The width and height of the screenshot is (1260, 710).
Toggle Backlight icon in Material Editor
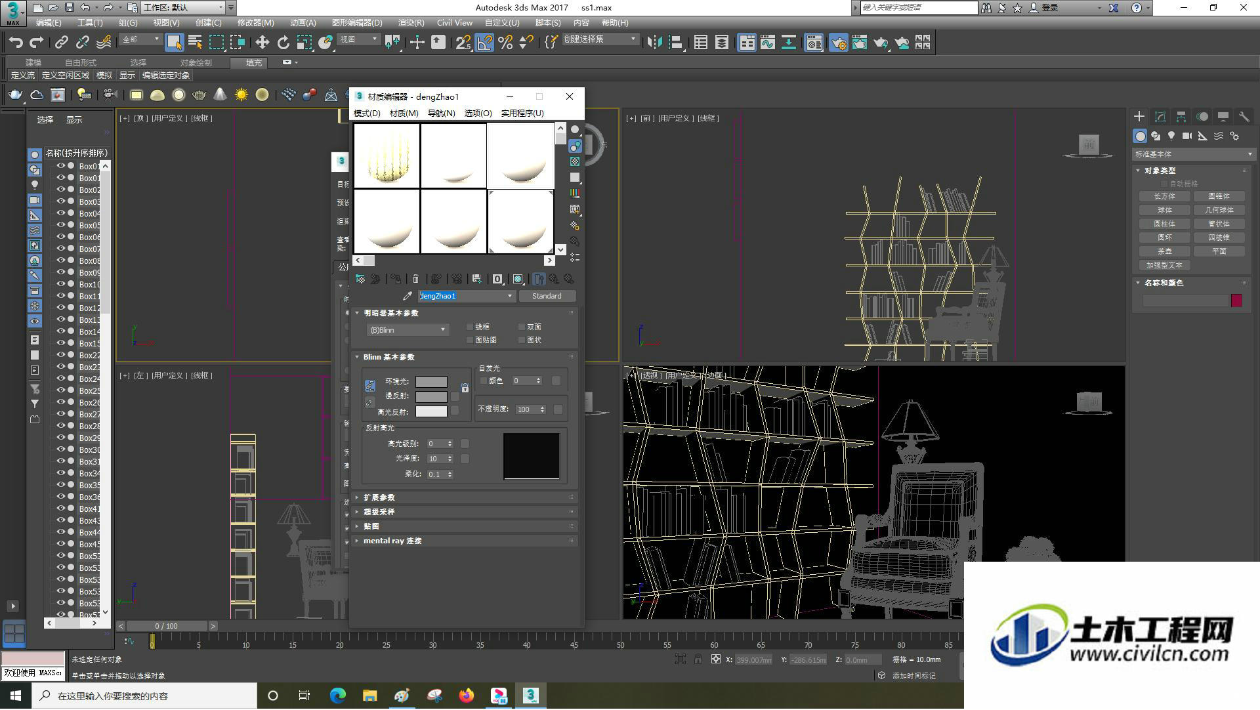coord(575,146)
